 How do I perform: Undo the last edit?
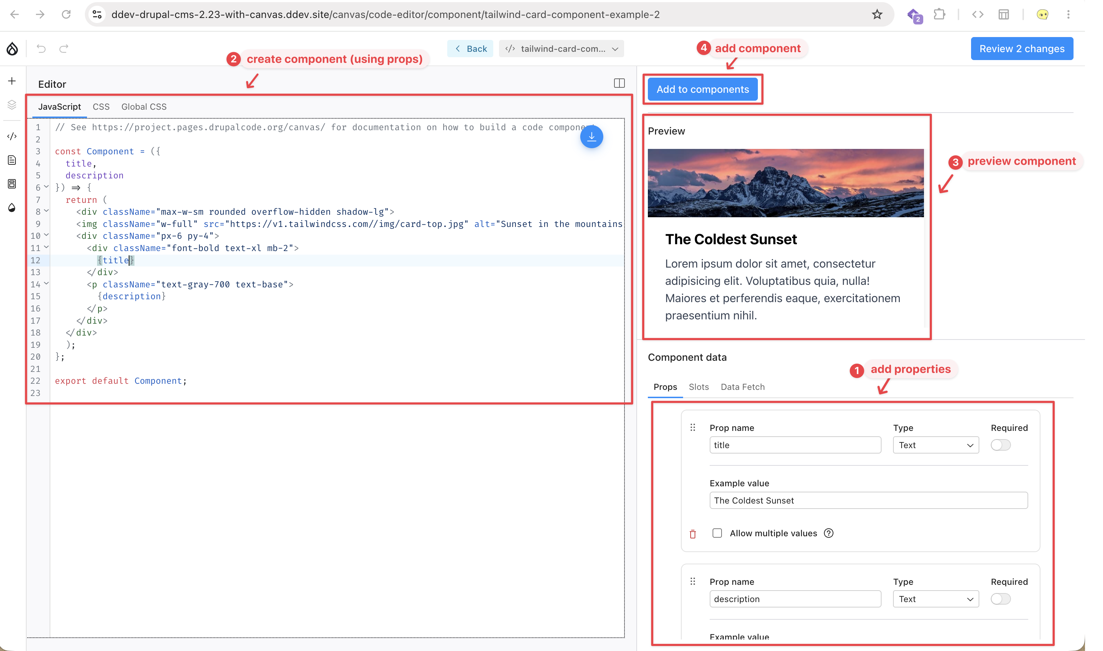click(x=41, y=49)
